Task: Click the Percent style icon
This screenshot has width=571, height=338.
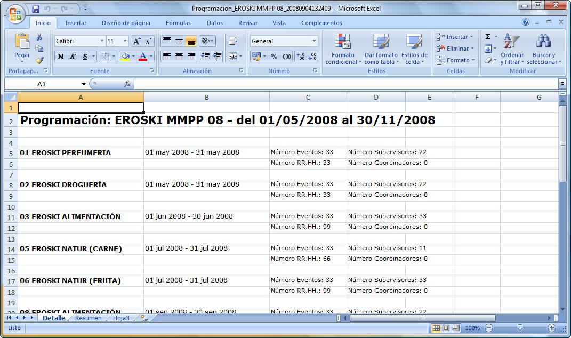Action: pyautogui.click(x=274, y=57)
